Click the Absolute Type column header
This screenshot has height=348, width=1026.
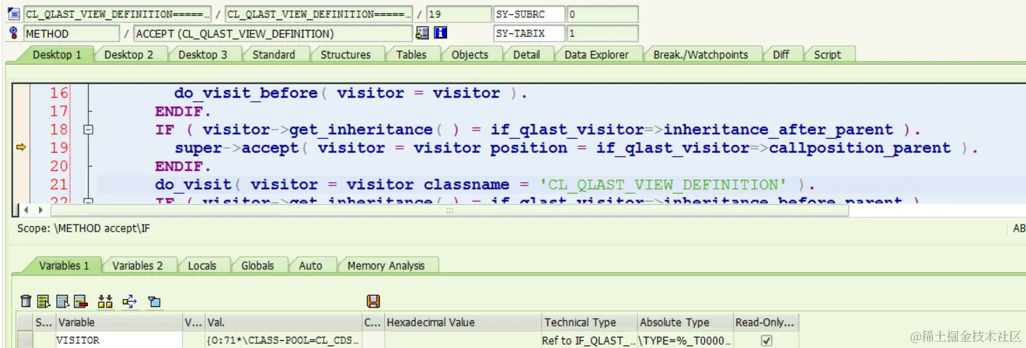click(x=684, y=322)
